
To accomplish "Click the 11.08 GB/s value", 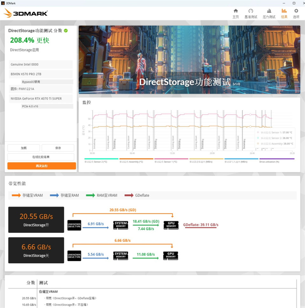I will 146,254.
